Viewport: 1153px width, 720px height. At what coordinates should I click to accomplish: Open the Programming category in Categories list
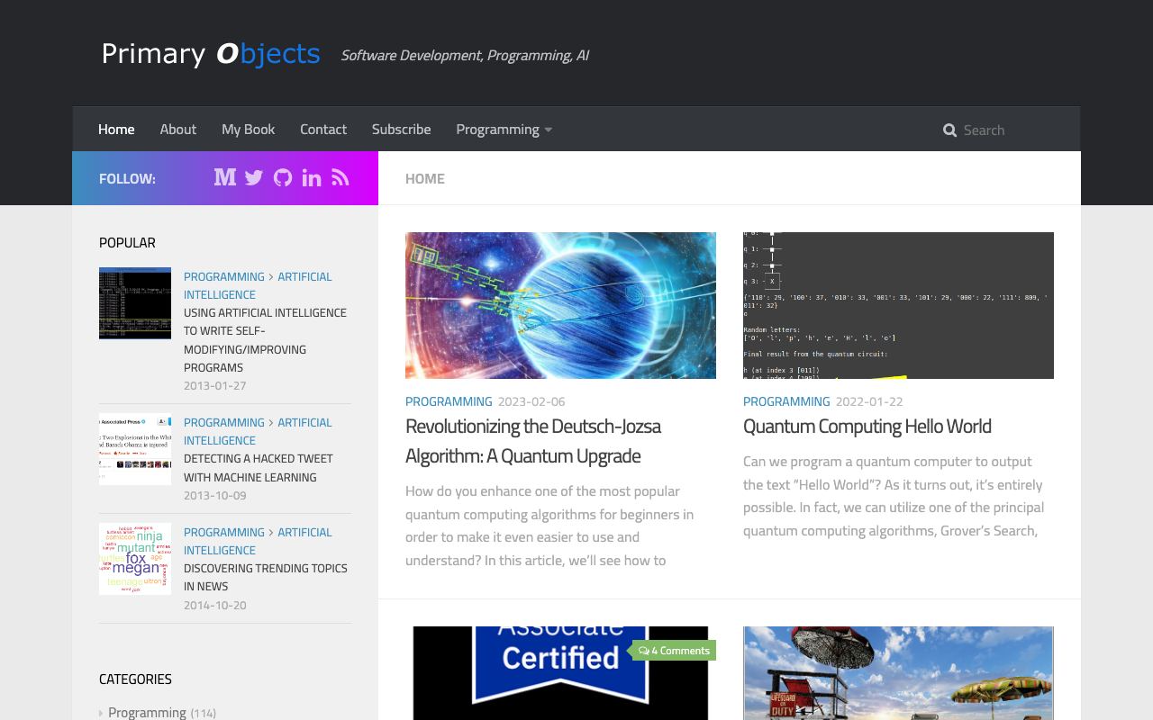coord(147,713)
